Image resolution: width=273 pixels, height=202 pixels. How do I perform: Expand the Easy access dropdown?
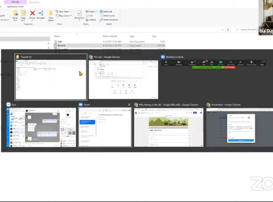[x=64, y=16]
